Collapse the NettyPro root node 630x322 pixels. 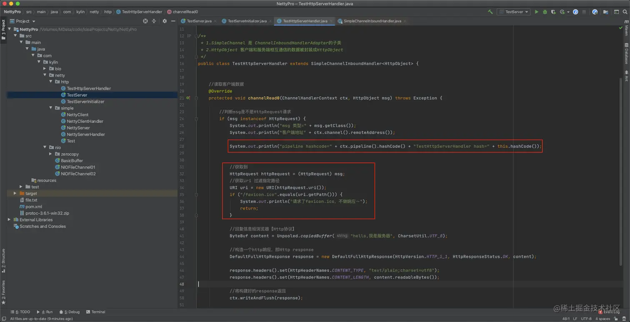[x=10, y=29]
